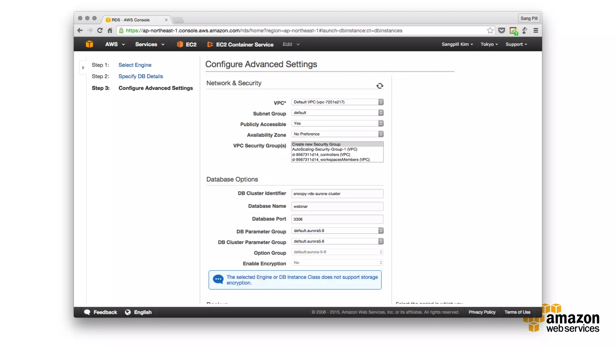The height and width of the screenshot is (346, 616).
Task: Click the Database Name input field
Action: [337, 206]
